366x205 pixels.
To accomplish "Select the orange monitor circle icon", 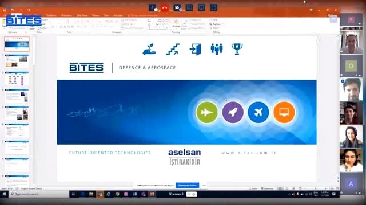I will [284, 112].
